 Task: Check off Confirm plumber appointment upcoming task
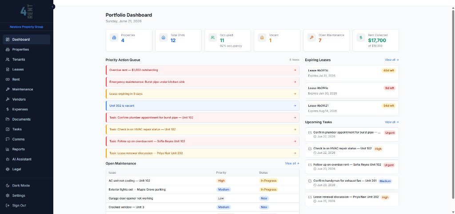310,132
